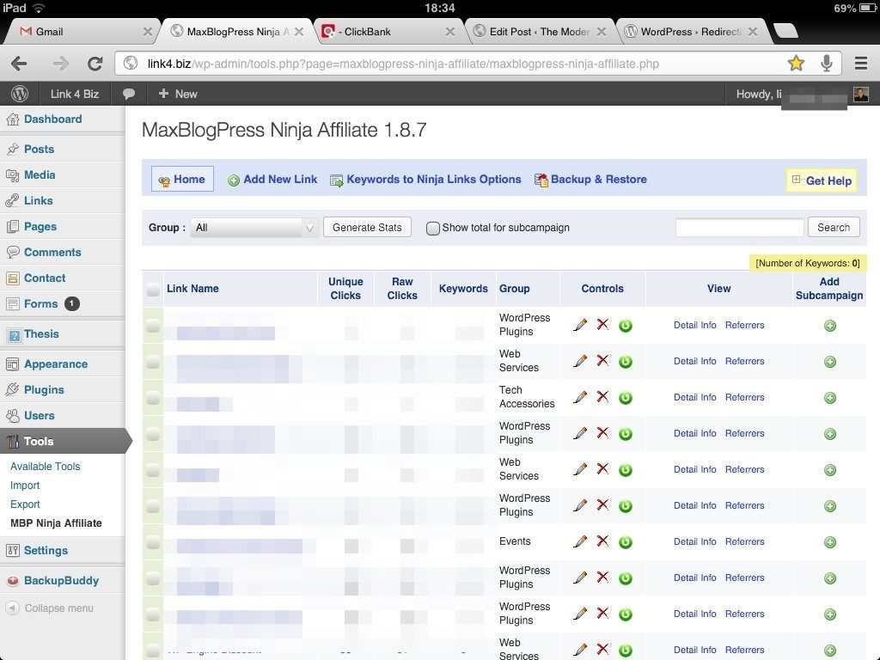Click the browser address bar URL
Viewport: 880px width, 660px height.
pos(403,64)
